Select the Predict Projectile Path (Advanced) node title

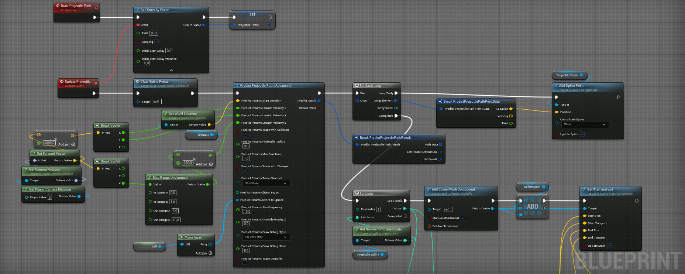(266, 86)
